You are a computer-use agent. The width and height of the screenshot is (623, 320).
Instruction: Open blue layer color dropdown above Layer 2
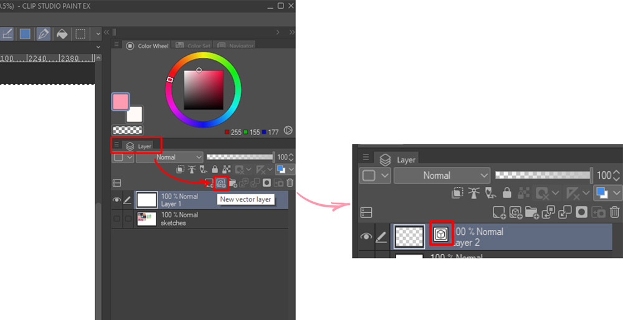pyautogui.click(x=608, y=194)
